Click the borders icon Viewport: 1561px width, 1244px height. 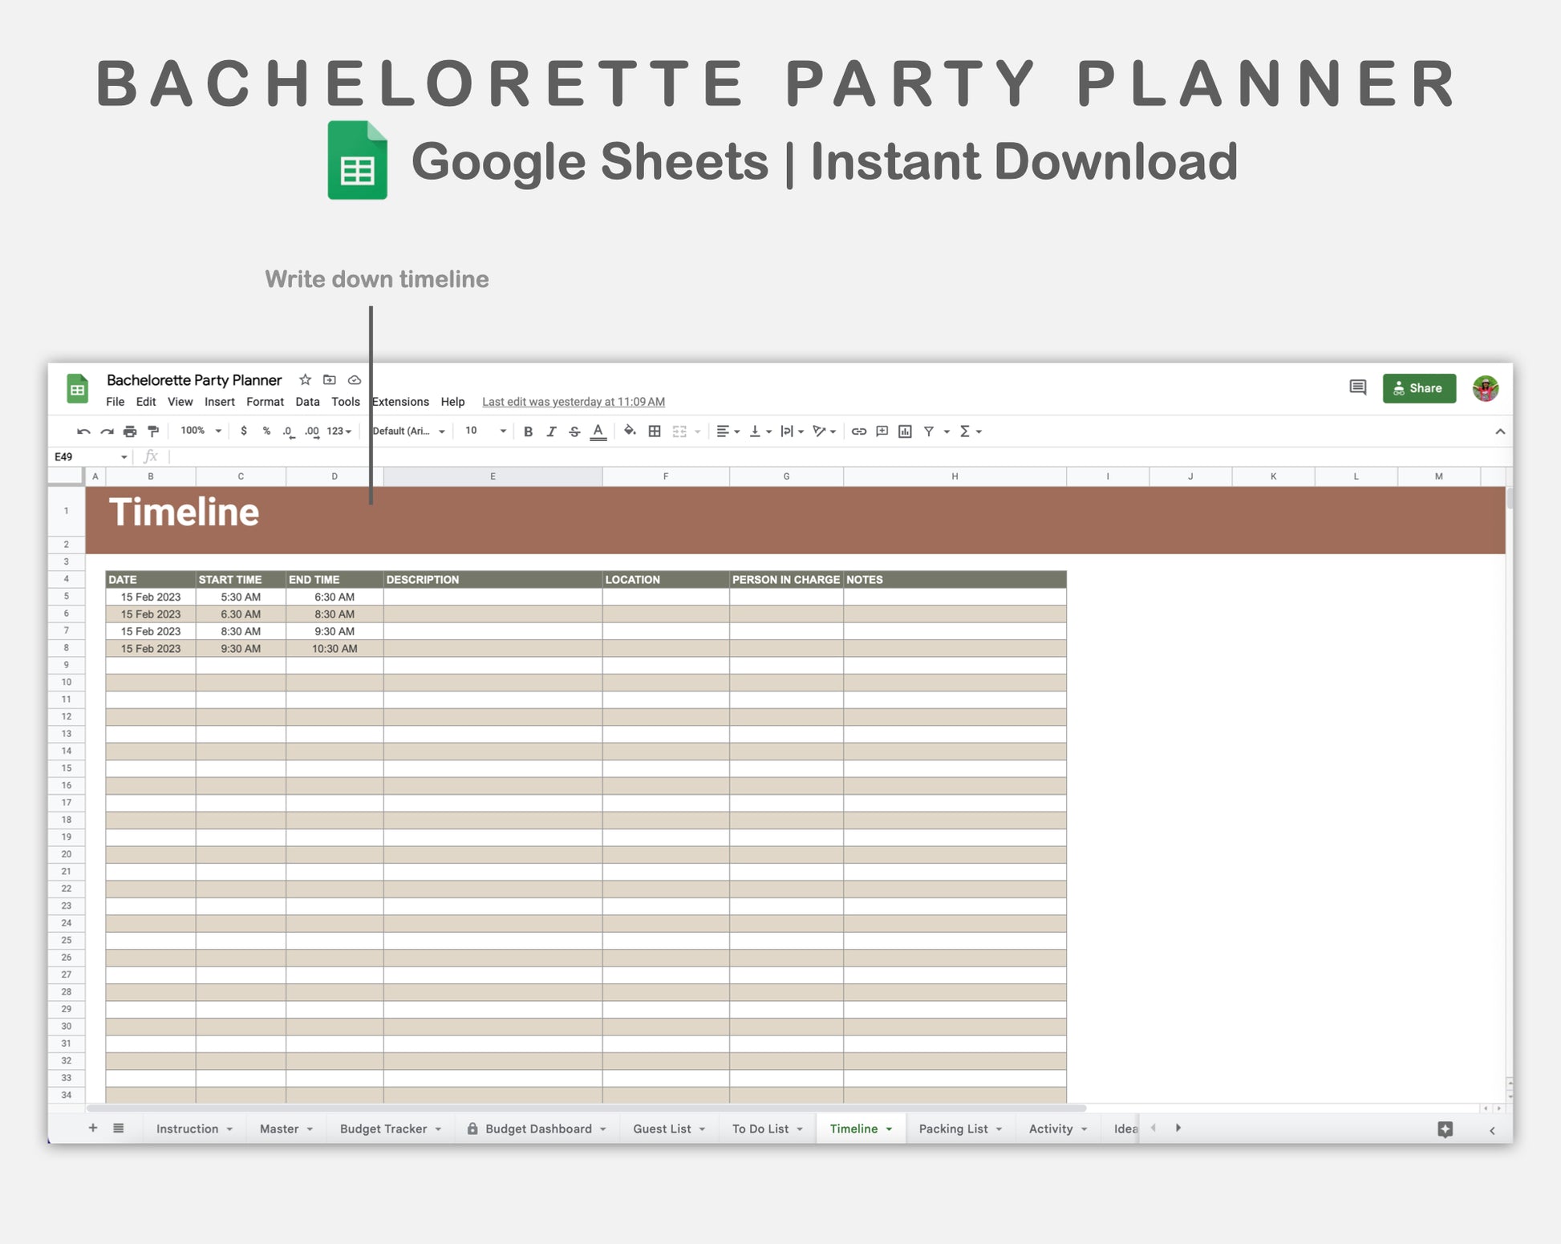coord(655,432)
